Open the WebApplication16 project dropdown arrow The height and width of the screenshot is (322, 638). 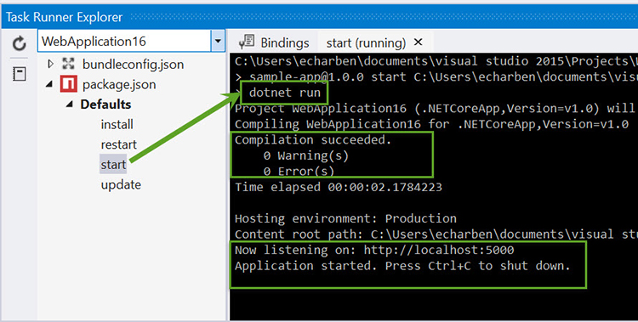(218, 41)
